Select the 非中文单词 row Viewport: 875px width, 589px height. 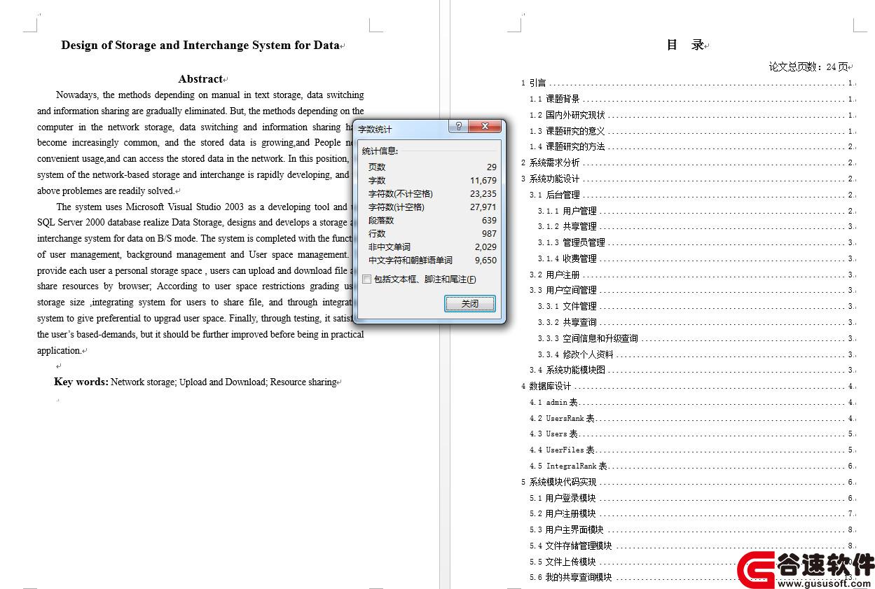click(x=432, y=247)
